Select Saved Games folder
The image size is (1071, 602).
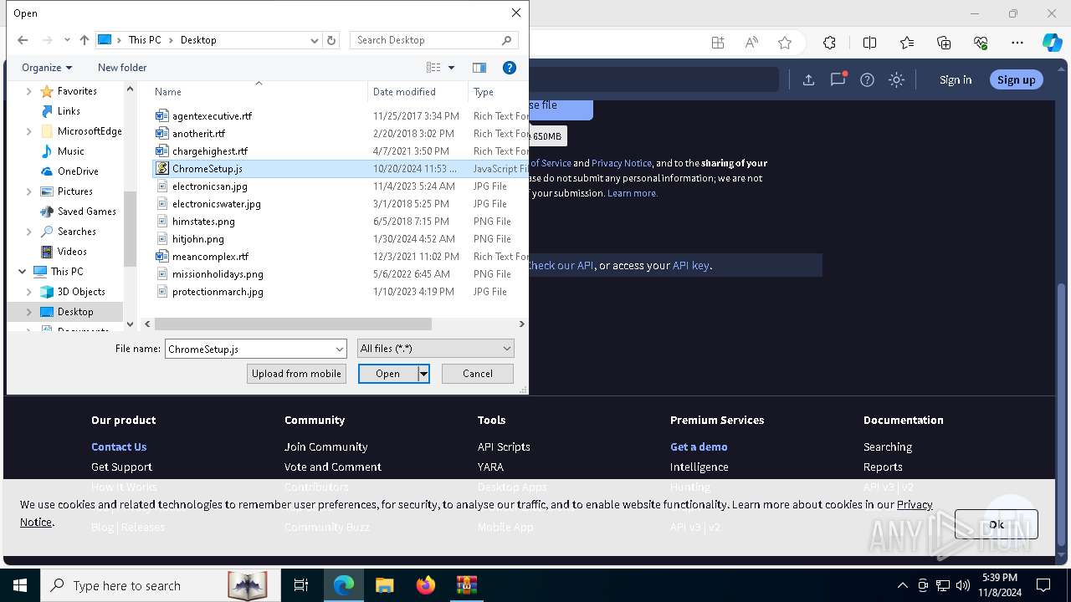point(86,212)
